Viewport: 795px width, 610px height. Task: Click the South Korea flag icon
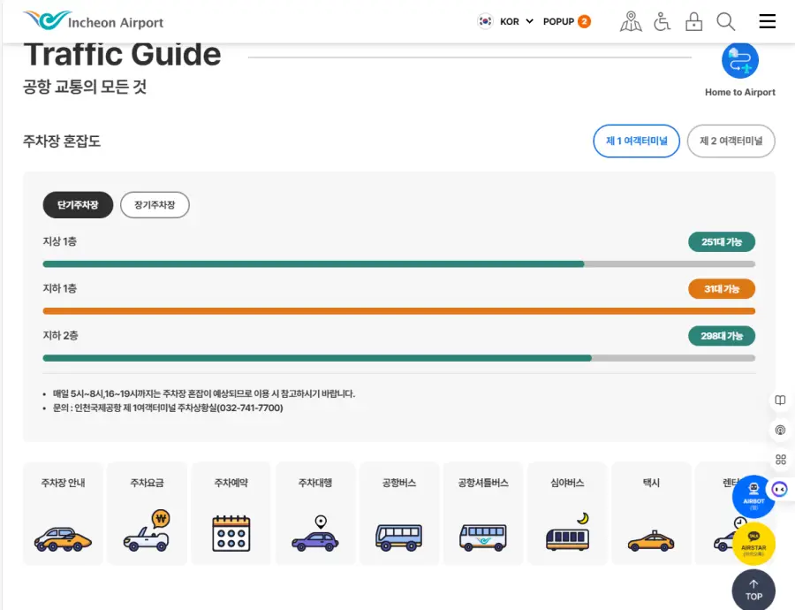pyautogui.click(x=485, y=21)
